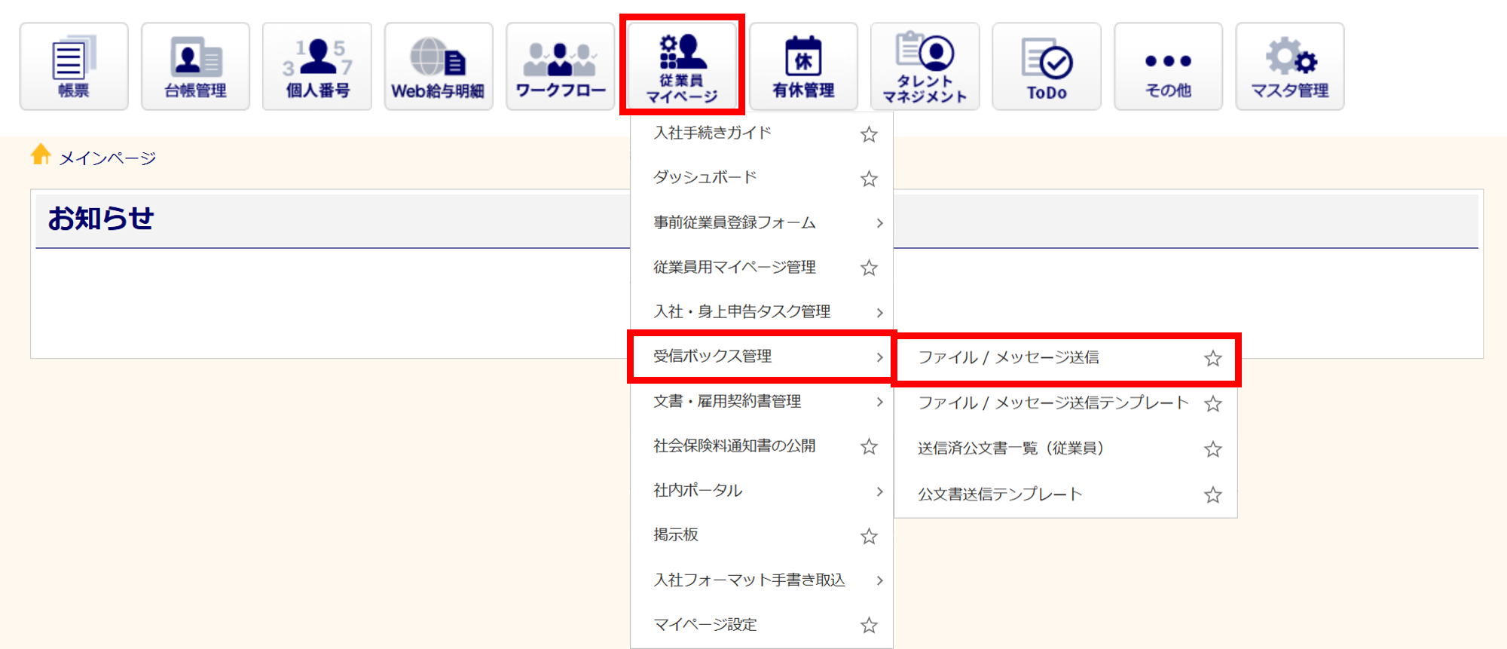Select 受信ボックス管理 in the menu
Image resolution: width=1507 pixels, height=649 pixels.
click(712, 357)
